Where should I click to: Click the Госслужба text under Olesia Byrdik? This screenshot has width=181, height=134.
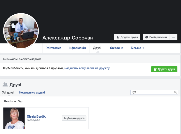coord(33,120)
